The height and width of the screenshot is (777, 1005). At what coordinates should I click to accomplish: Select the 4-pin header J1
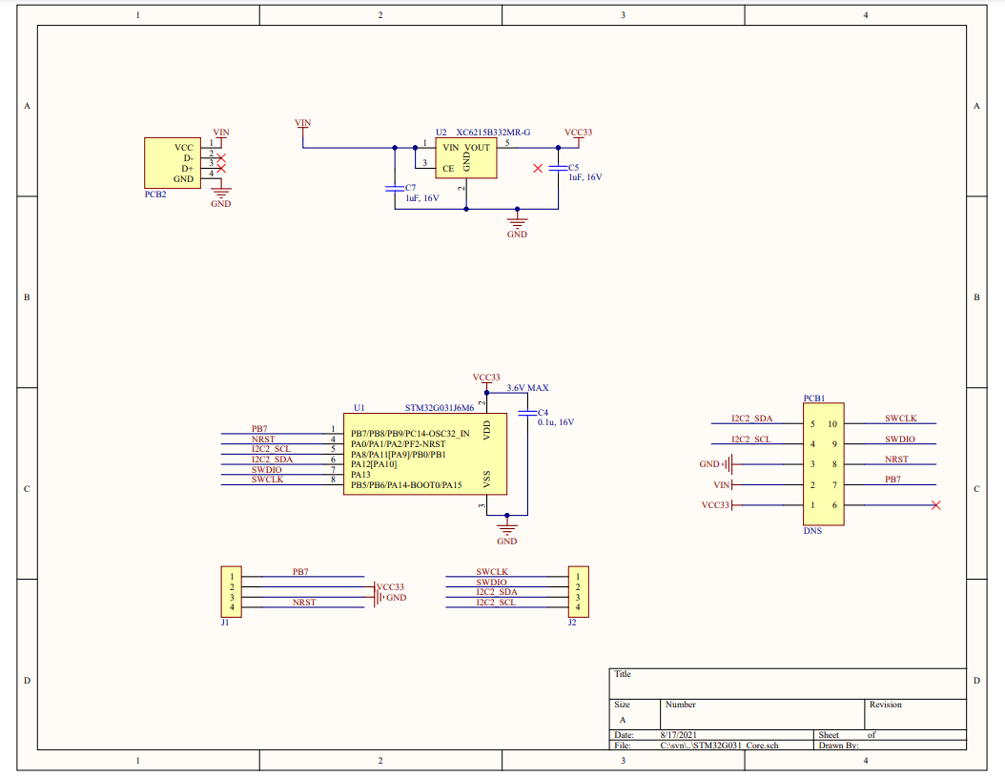point(232,591)
